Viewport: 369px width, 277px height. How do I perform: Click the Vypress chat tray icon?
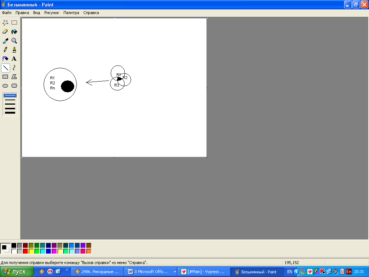pyautogui.click(x=310, y=272)
